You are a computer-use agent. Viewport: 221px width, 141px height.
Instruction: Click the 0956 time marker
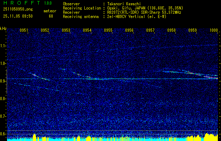coord(129,30)
